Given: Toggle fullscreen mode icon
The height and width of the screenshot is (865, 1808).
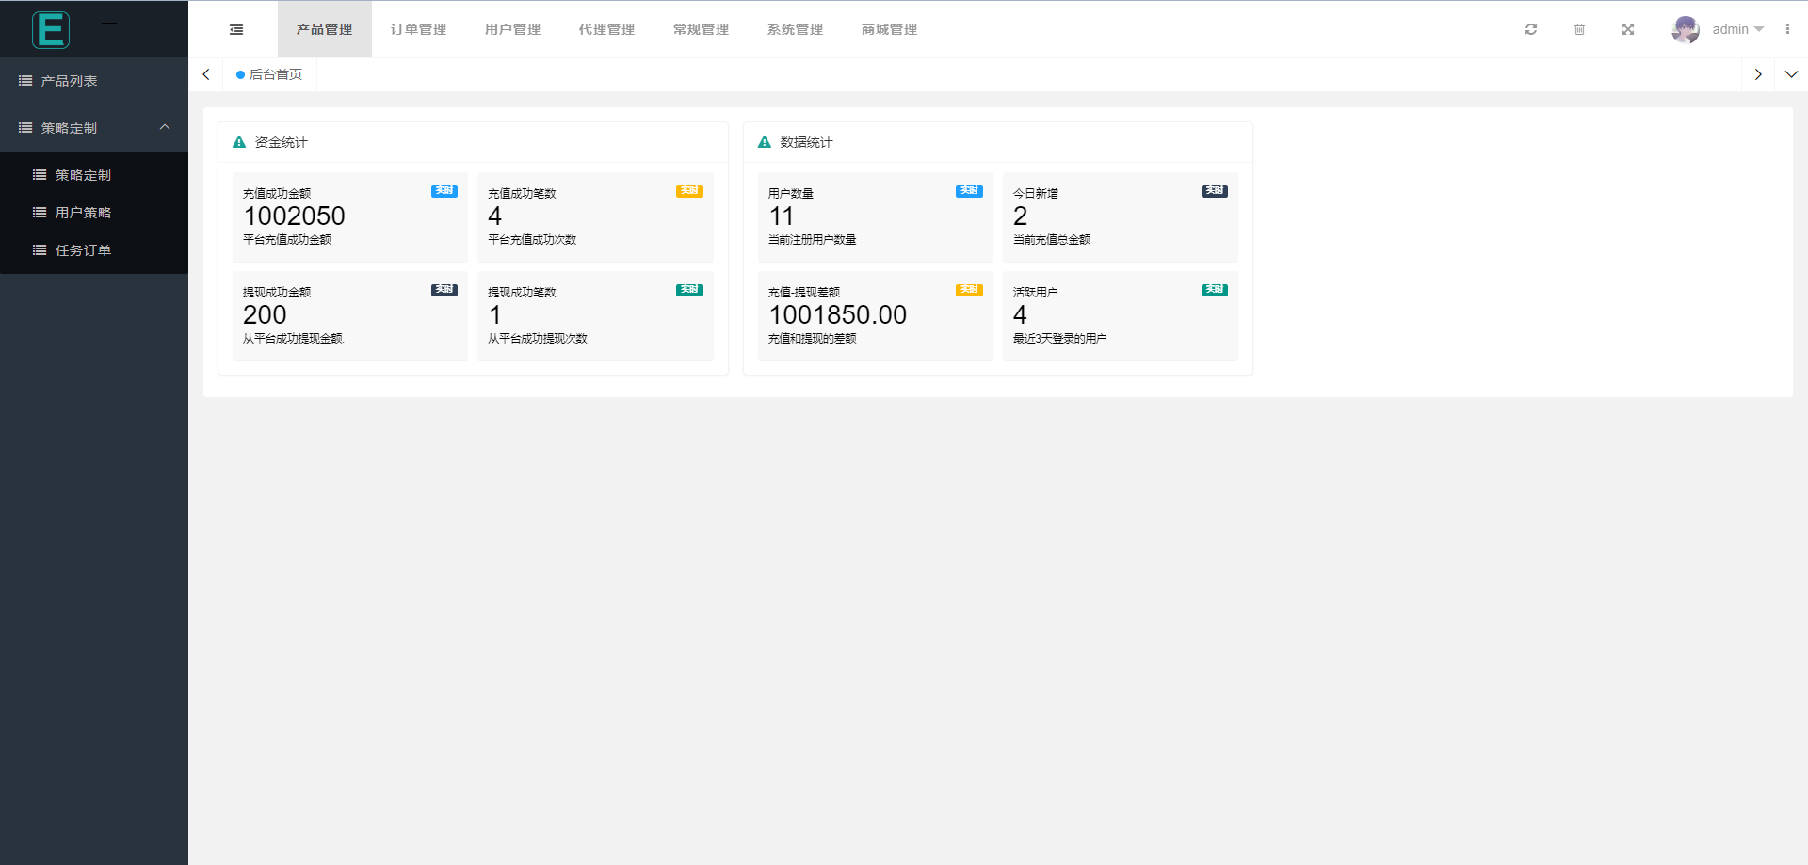Looking at the screenshot, I should [1627, 30].
